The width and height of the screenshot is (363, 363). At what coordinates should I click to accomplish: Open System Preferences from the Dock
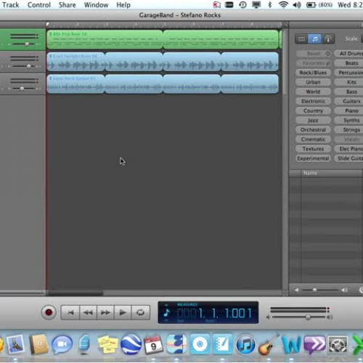point(338,345)
